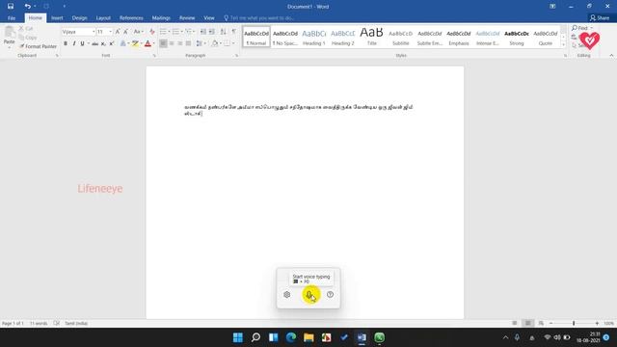
Task: Toggle Bold formatting
Action: point(66,43)
